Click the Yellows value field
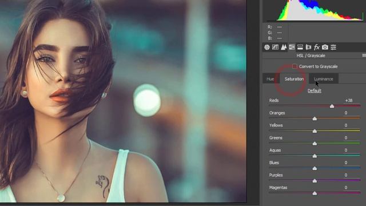366x206 pixels. tap(346, 125)
